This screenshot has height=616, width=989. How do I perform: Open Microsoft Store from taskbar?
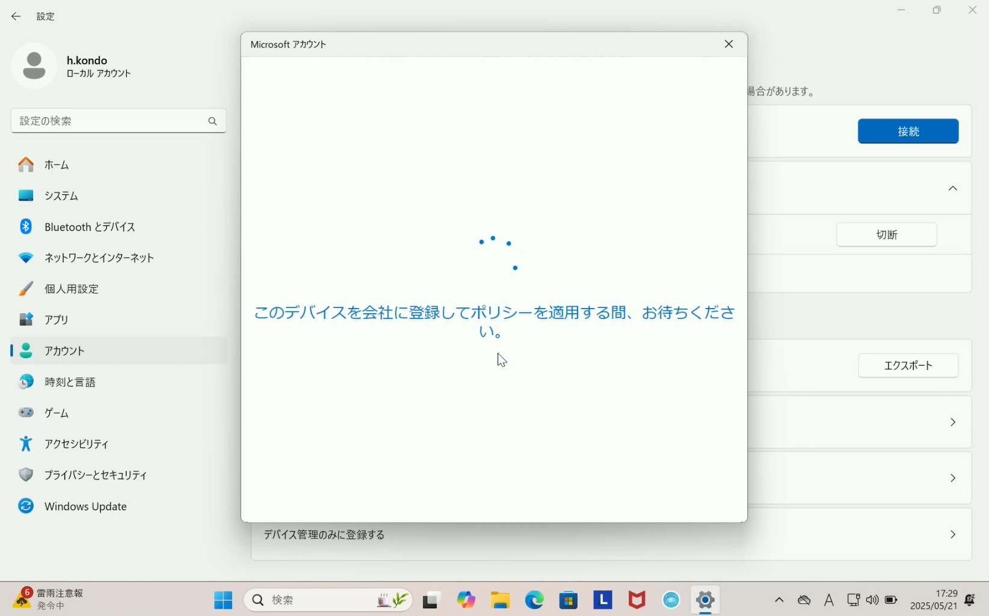(x=568, y=600)
